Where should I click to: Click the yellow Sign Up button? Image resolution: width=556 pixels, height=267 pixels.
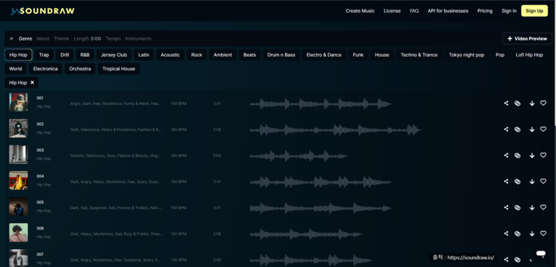[x=534, y=11]
